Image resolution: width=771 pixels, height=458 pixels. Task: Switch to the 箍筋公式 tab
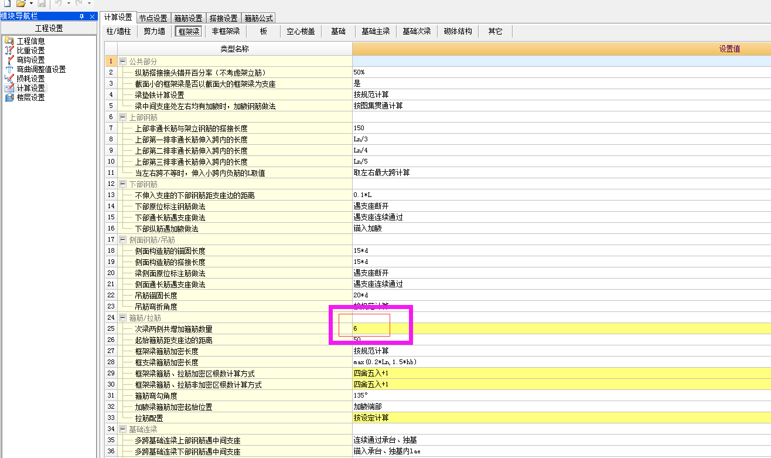258,18
